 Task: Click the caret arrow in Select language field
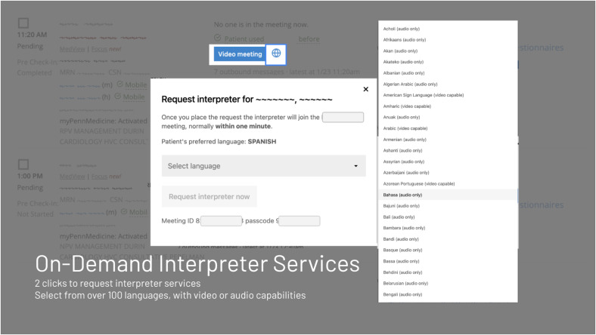(355, 166)
